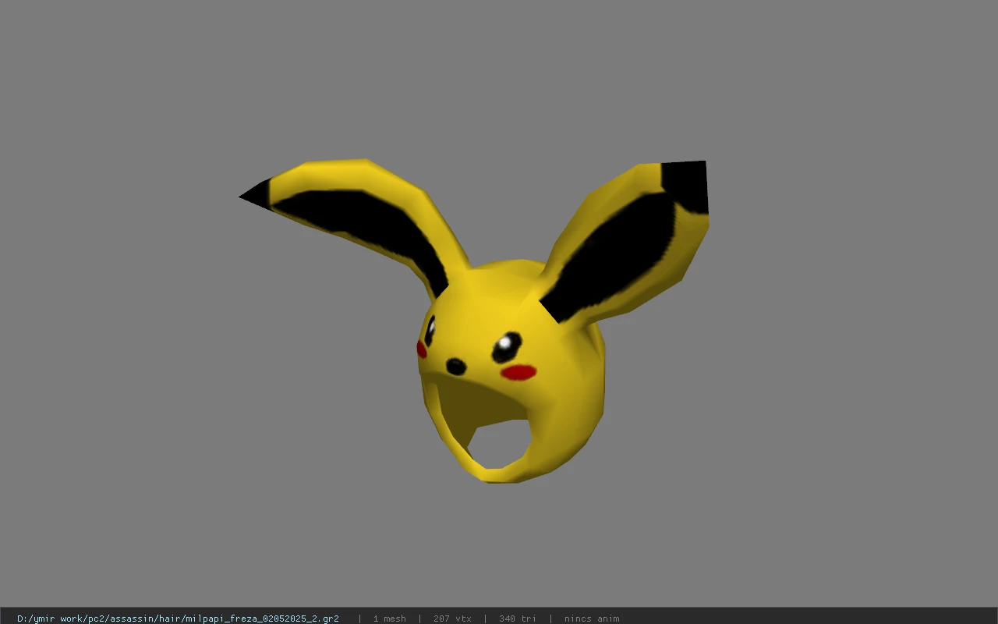Click the "207 vtx" vertex count
Screen dimensions: 998x624
[452, 619]
